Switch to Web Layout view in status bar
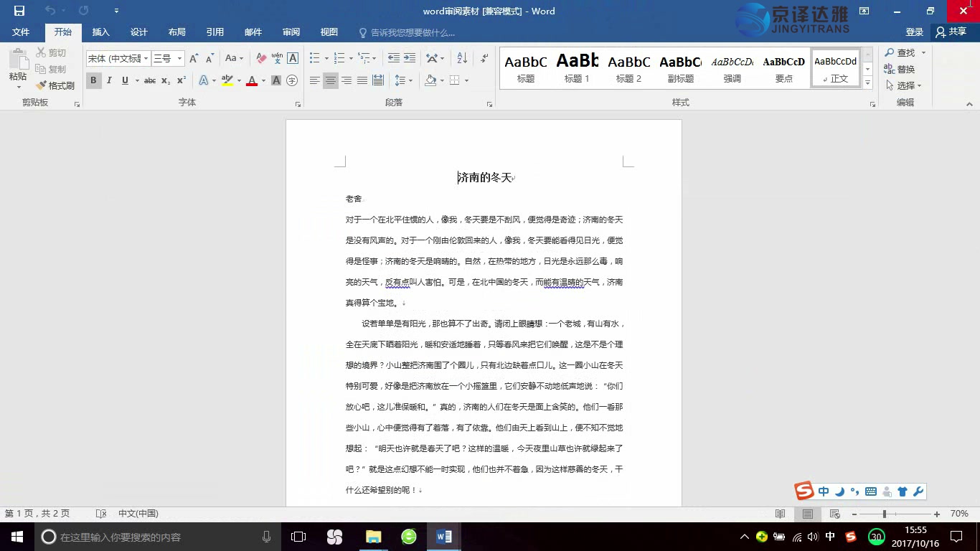 (x=834, y=514)
